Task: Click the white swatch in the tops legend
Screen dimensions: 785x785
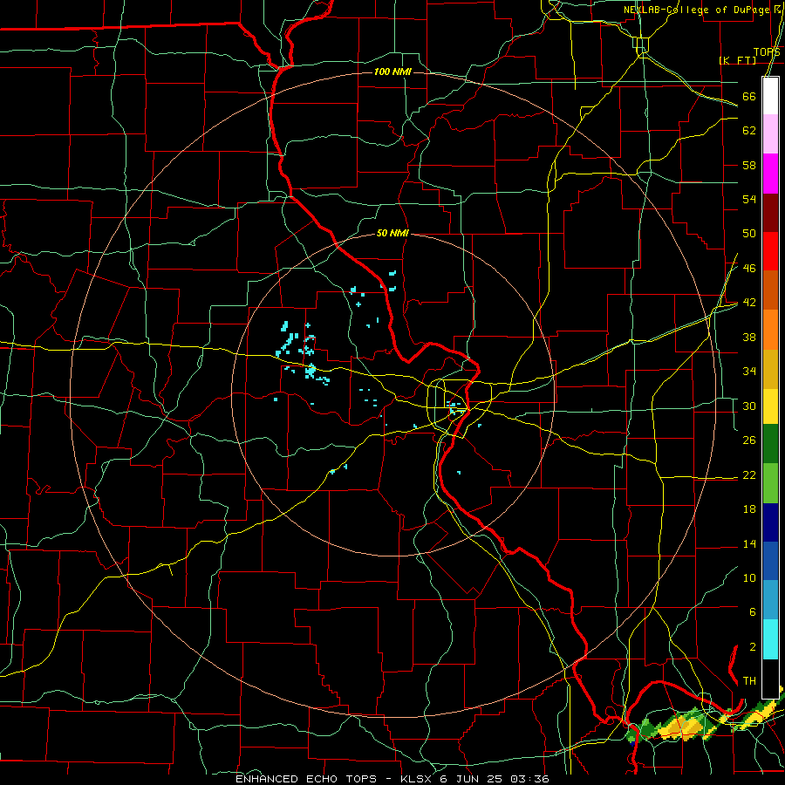Action: click(770, 96)
